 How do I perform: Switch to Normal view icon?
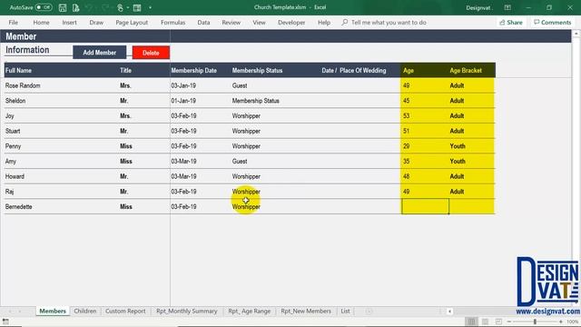click(471, 322)
